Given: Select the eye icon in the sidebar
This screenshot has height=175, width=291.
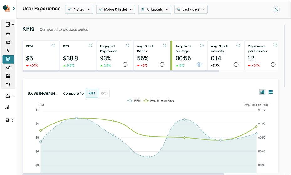Looking at the screenshot, I should pyautogui.click(x=8, y=67).
